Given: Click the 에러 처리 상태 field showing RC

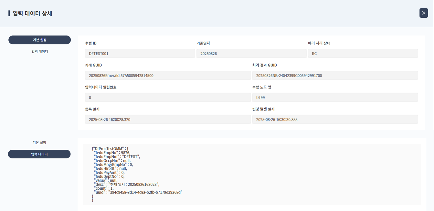Looking at the screenshot, I should 363,54.
